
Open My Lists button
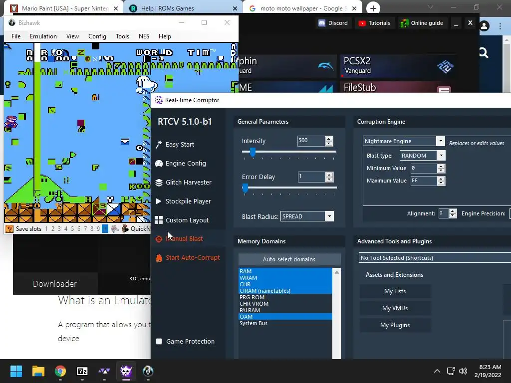point(395,291)
